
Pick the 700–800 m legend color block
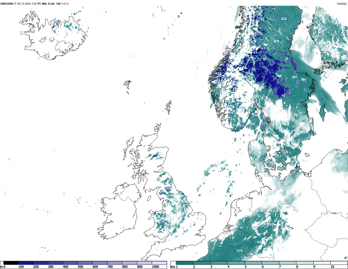coord(115,263)
